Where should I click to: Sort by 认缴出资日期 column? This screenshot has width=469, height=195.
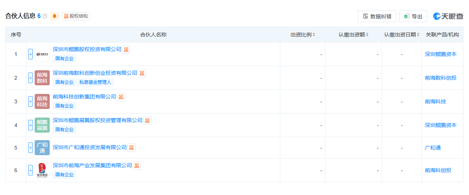[402, 35]
